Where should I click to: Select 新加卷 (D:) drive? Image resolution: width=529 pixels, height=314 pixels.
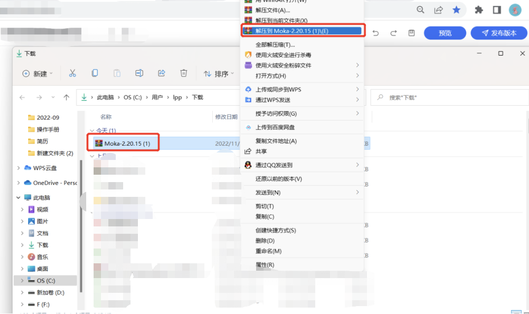click(x=50, y=293)
